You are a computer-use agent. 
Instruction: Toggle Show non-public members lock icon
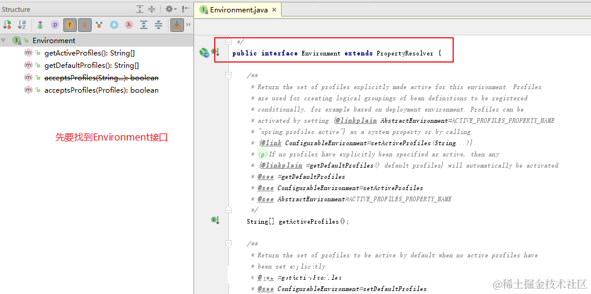click(85, 25)
